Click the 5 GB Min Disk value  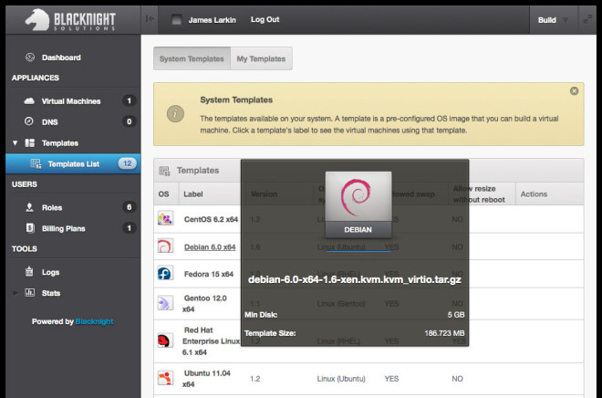point(456,315)
